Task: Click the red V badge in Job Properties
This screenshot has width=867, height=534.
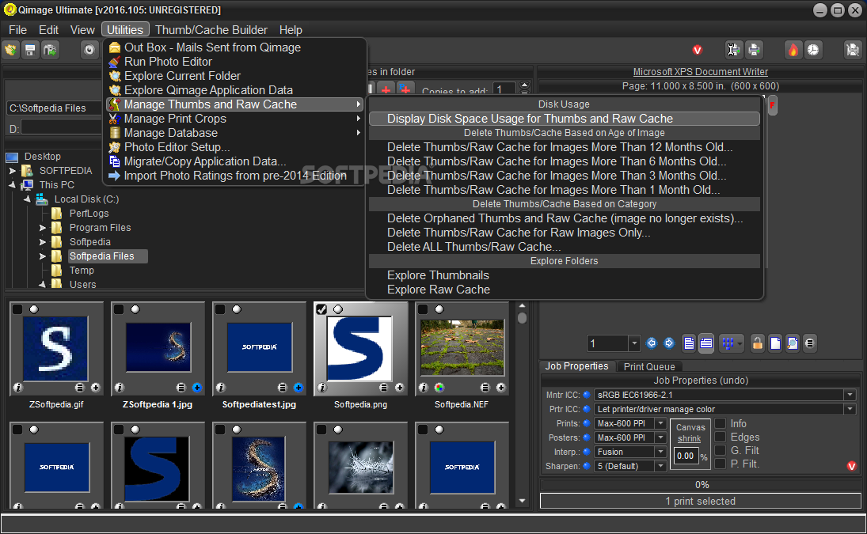Action: (851, 466)
